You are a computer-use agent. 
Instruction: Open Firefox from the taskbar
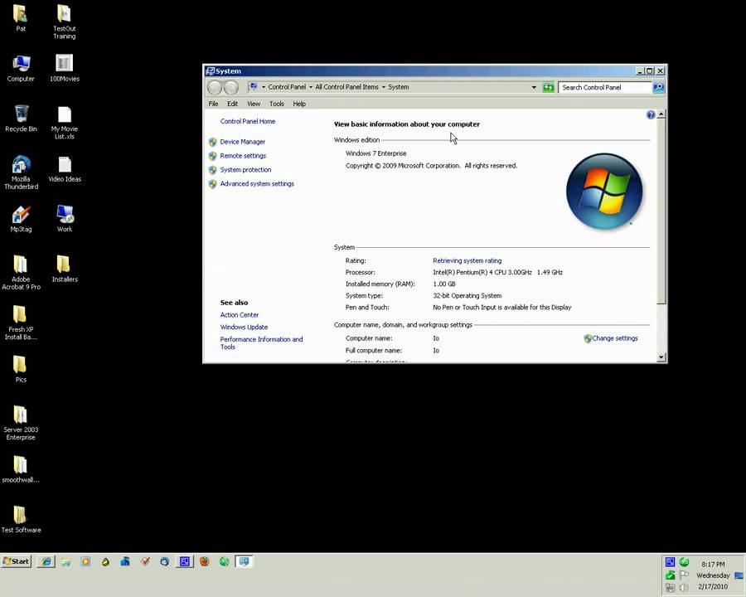[x=205, y=562]
